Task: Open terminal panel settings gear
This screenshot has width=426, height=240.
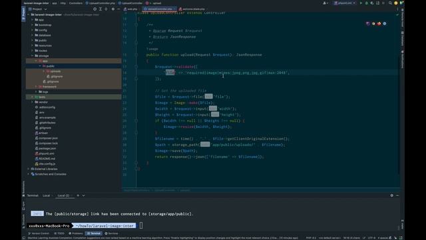Action: (x=392, y=195)
